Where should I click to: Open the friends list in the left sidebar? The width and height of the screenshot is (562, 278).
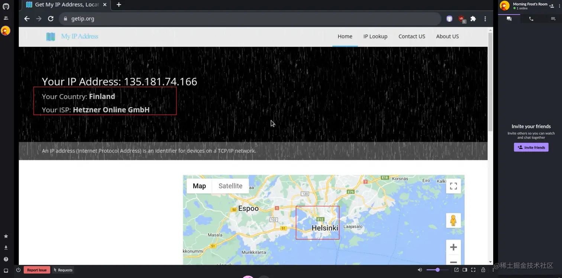(x=6, y=18)
